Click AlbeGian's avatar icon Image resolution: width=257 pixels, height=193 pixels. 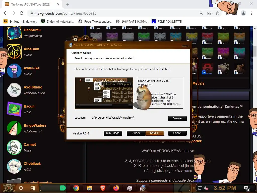(14, 52)
